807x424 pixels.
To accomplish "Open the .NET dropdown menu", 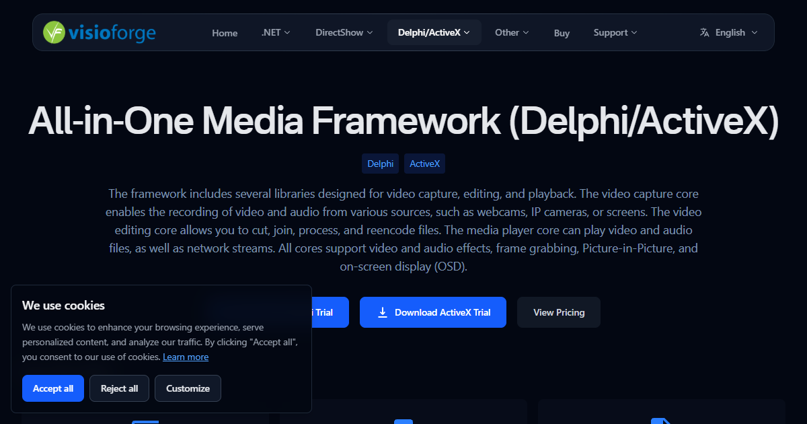I will click(275, 32).
